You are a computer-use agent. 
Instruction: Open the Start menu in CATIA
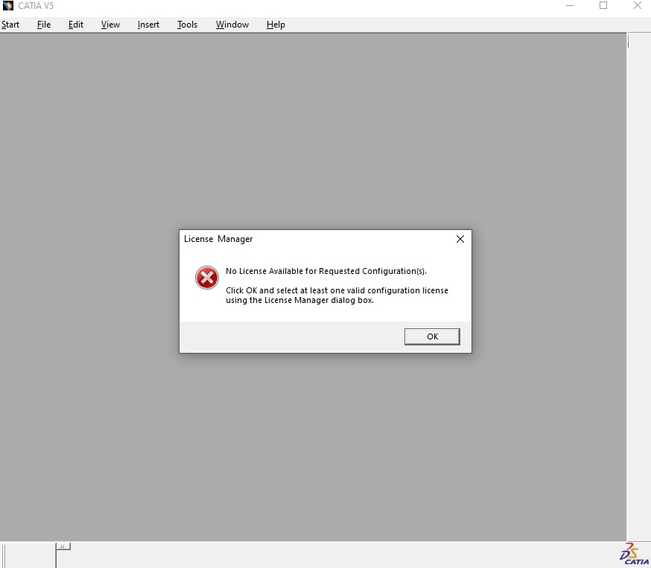pyautogui.click(x=10, y=25)
